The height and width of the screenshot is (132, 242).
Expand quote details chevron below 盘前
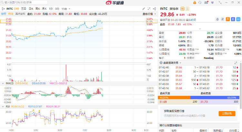click(200, 29)
